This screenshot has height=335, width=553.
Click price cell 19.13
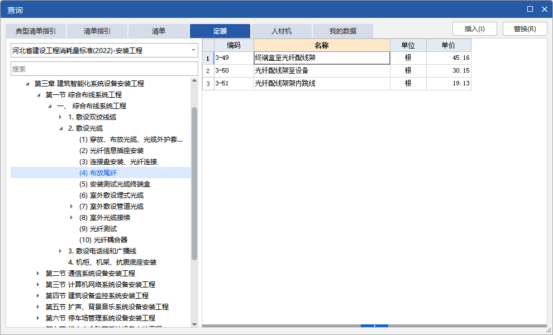click(449, 84)
